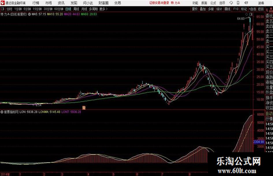Open the 问小达 menu

pyautogui.click(x=88, y=3)
